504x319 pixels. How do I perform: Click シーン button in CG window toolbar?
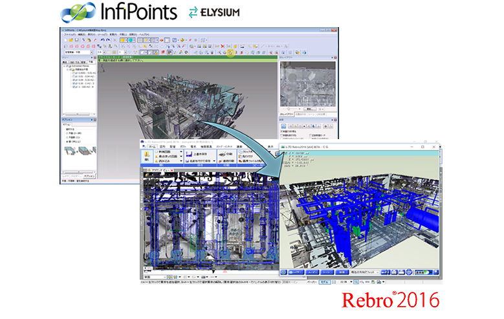click(x=327, y=272)
